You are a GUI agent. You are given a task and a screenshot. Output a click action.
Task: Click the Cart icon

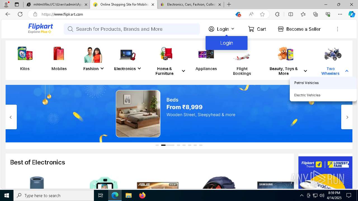251,29
